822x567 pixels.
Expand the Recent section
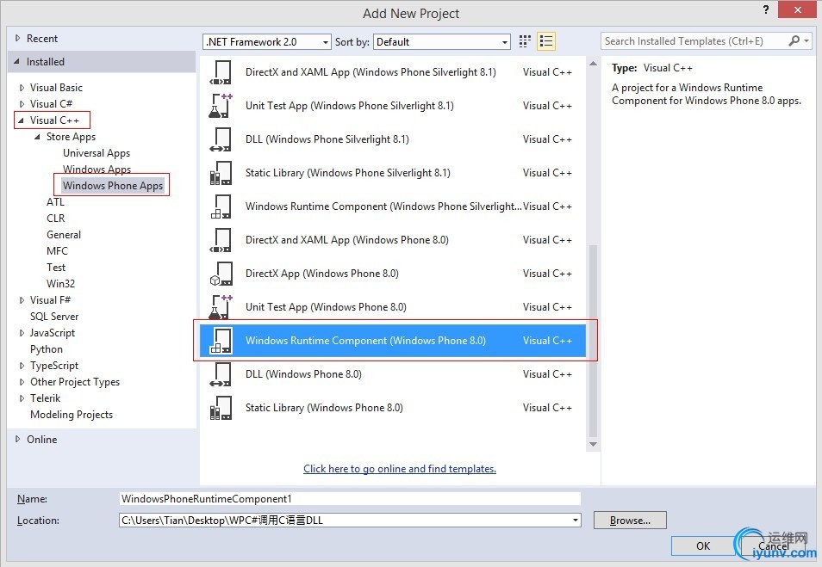[18, 38]
